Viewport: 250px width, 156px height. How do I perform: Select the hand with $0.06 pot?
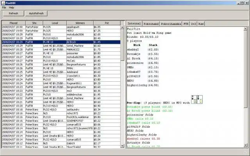[61, 125]
